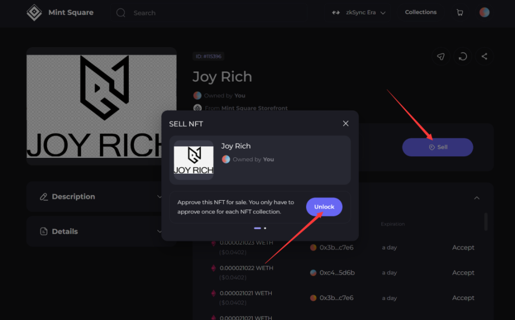Open 0x3b...c7e6 on 0.000021021 WETH row
Screen dimensions: 515x320
(x=336, y=298)
